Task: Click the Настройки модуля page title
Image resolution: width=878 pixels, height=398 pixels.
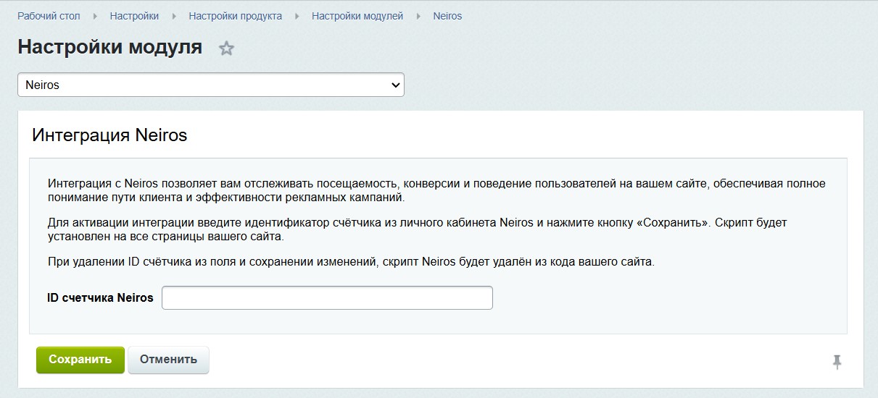Action: tap(109, 48)
